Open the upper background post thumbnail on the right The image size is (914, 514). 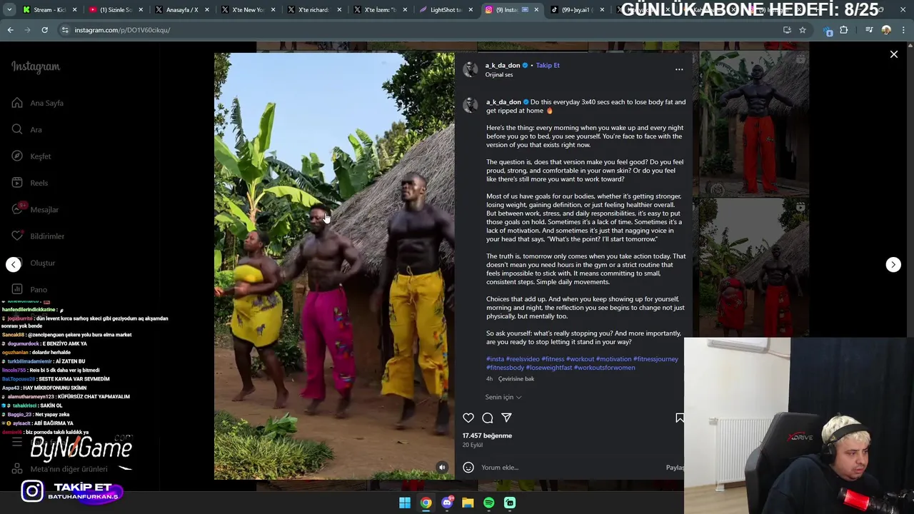pos(754,125)
